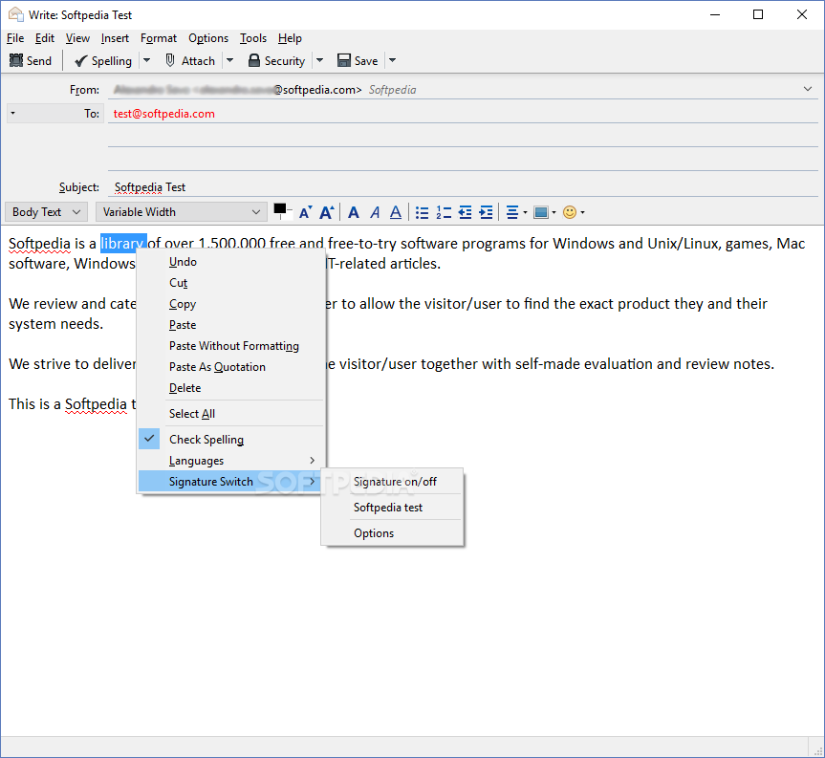Apply numbered list formatting
Viewport: 825px width, 758px height.
pos(444,212)
